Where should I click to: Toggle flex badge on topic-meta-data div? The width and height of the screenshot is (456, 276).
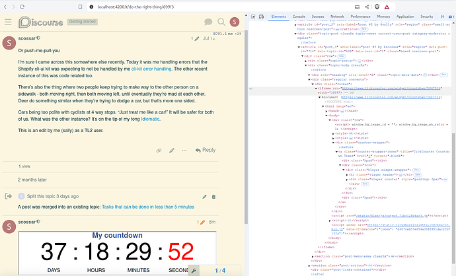444,75
